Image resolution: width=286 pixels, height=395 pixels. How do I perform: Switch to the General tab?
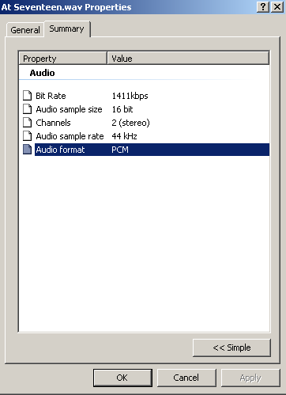[x=25, y=30]
